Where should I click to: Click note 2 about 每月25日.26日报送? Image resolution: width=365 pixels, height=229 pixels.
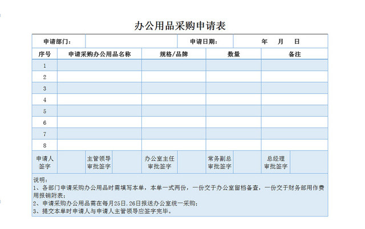point(115,203)
